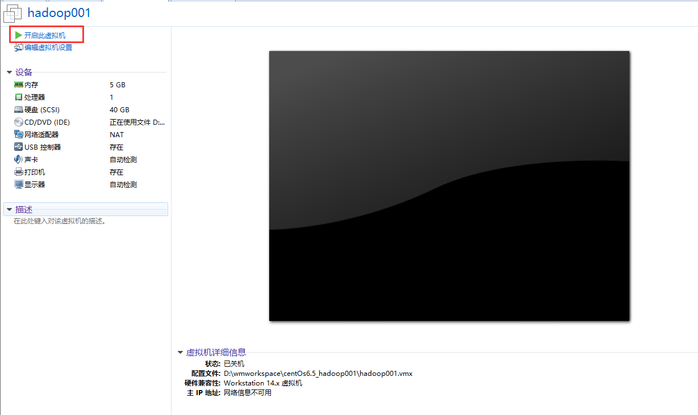Click the black VM console preview thumbnail
The height and width of the screenshot is (415, 698).
tap(449, 186)
